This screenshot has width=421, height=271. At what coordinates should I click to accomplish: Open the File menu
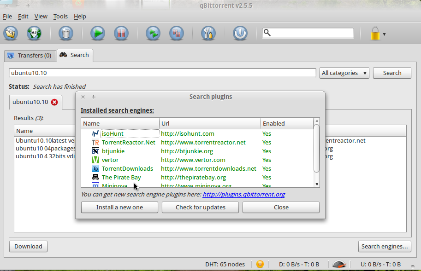(7, 17)
